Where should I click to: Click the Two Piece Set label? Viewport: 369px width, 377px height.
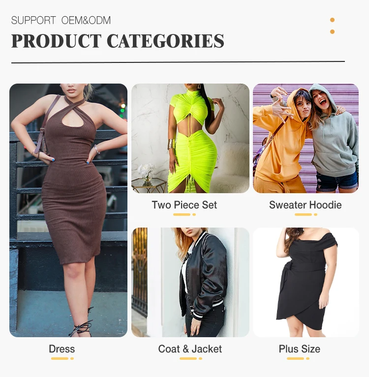point(184,205)
